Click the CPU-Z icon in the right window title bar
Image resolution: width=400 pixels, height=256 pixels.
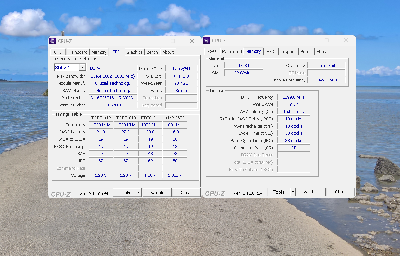click(206, 40)
